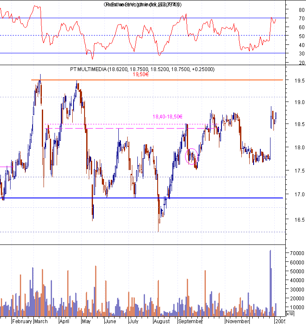Click the May label on the time axis
Screen dimensions: 306x324
(86, 321)
